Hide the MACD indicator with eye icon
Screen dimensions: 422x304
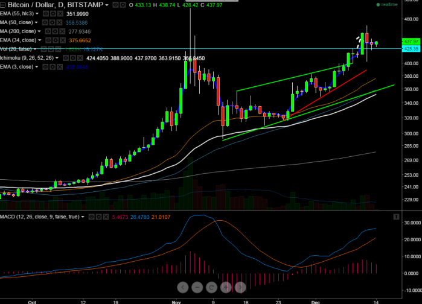pos(92,217)
